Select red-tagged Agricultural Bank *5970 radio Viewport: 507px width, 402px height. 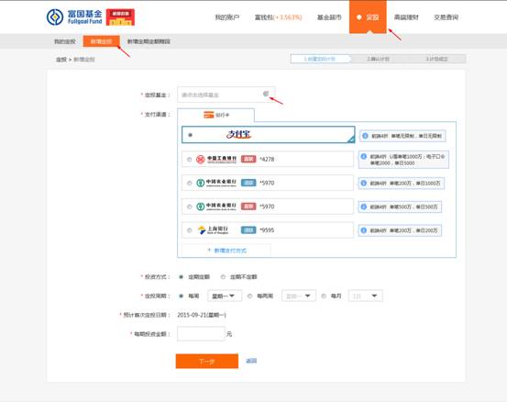click(190, 207)
